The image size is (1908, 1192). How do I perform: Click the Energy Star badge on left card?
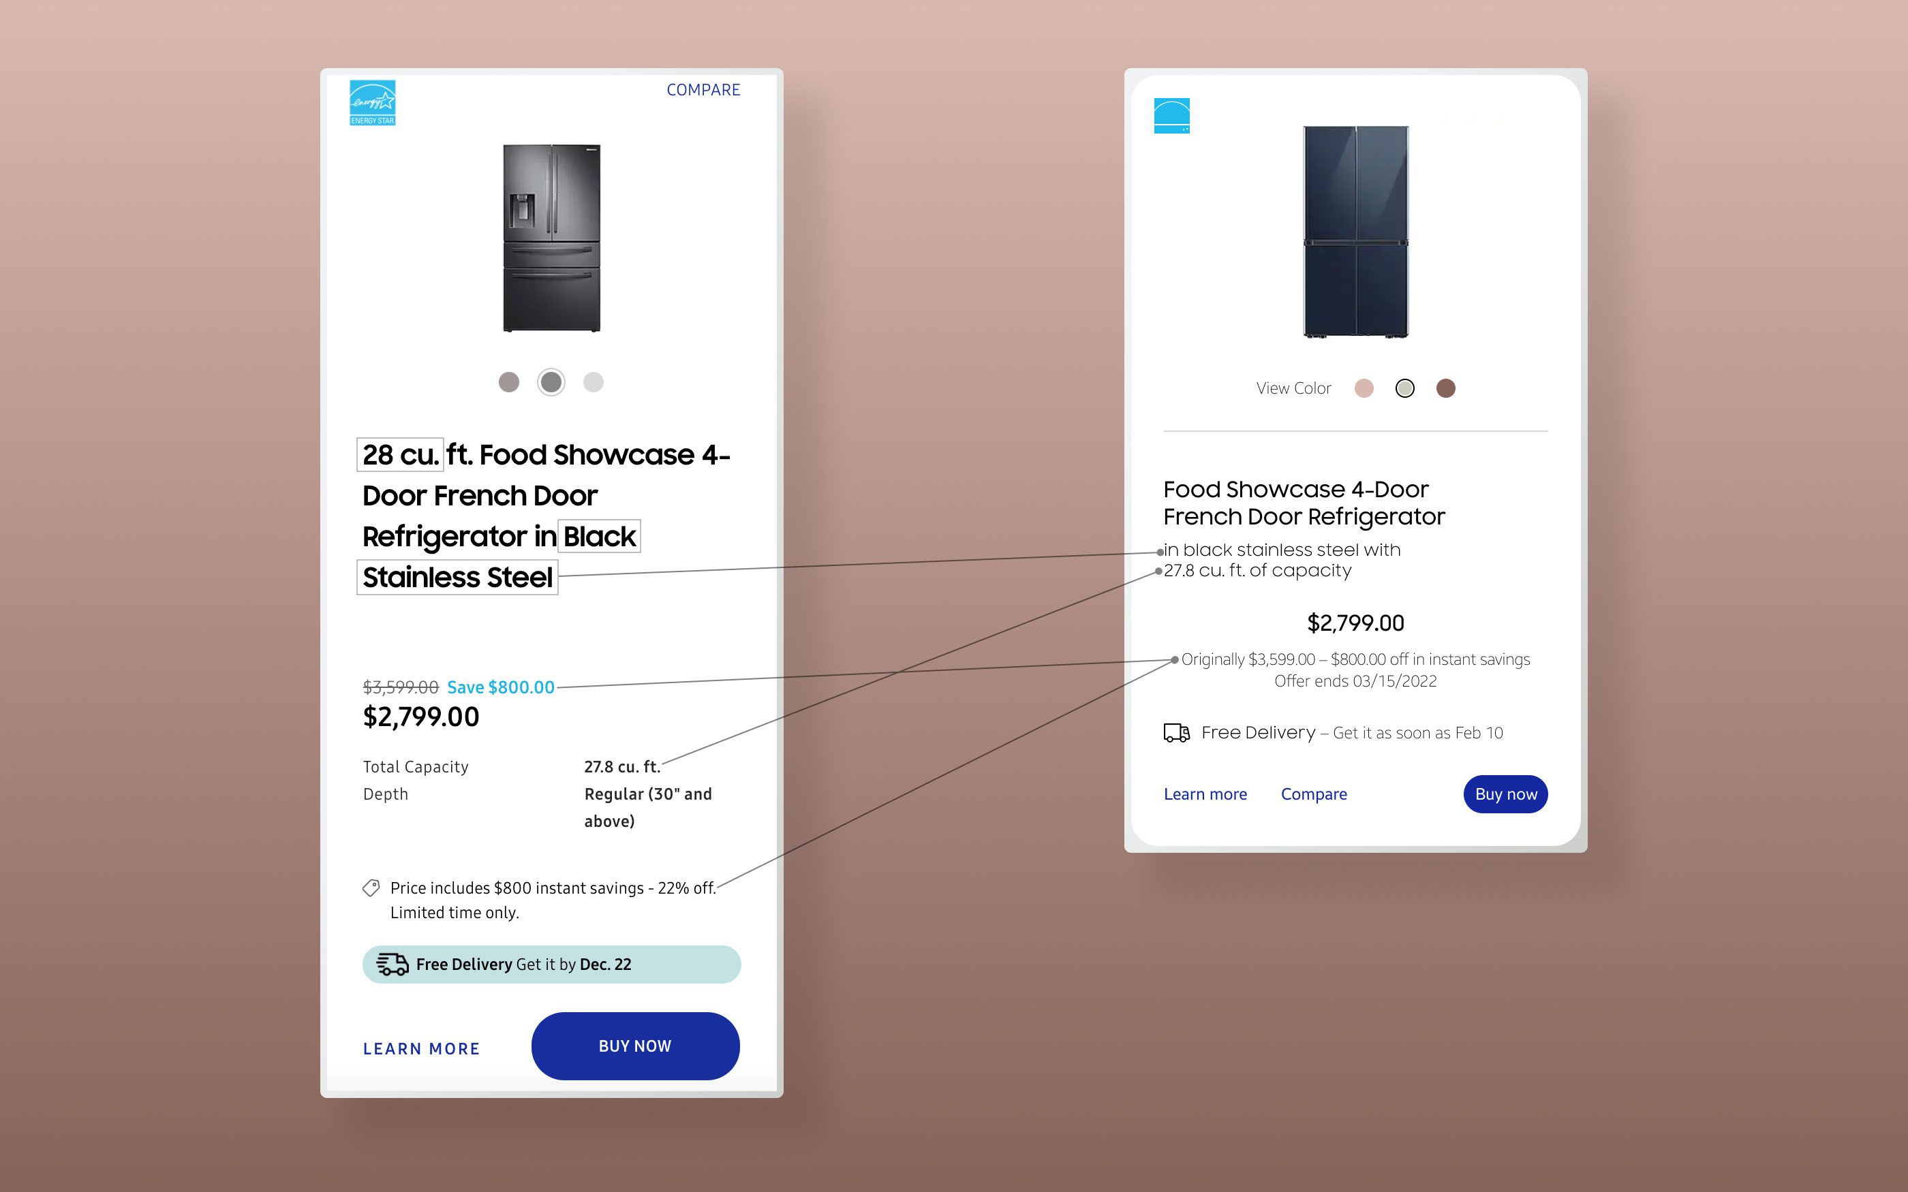click(372, 102)
